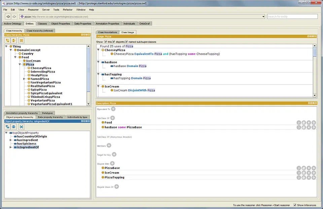Click the back navigation arrow button

coord(8,16)
